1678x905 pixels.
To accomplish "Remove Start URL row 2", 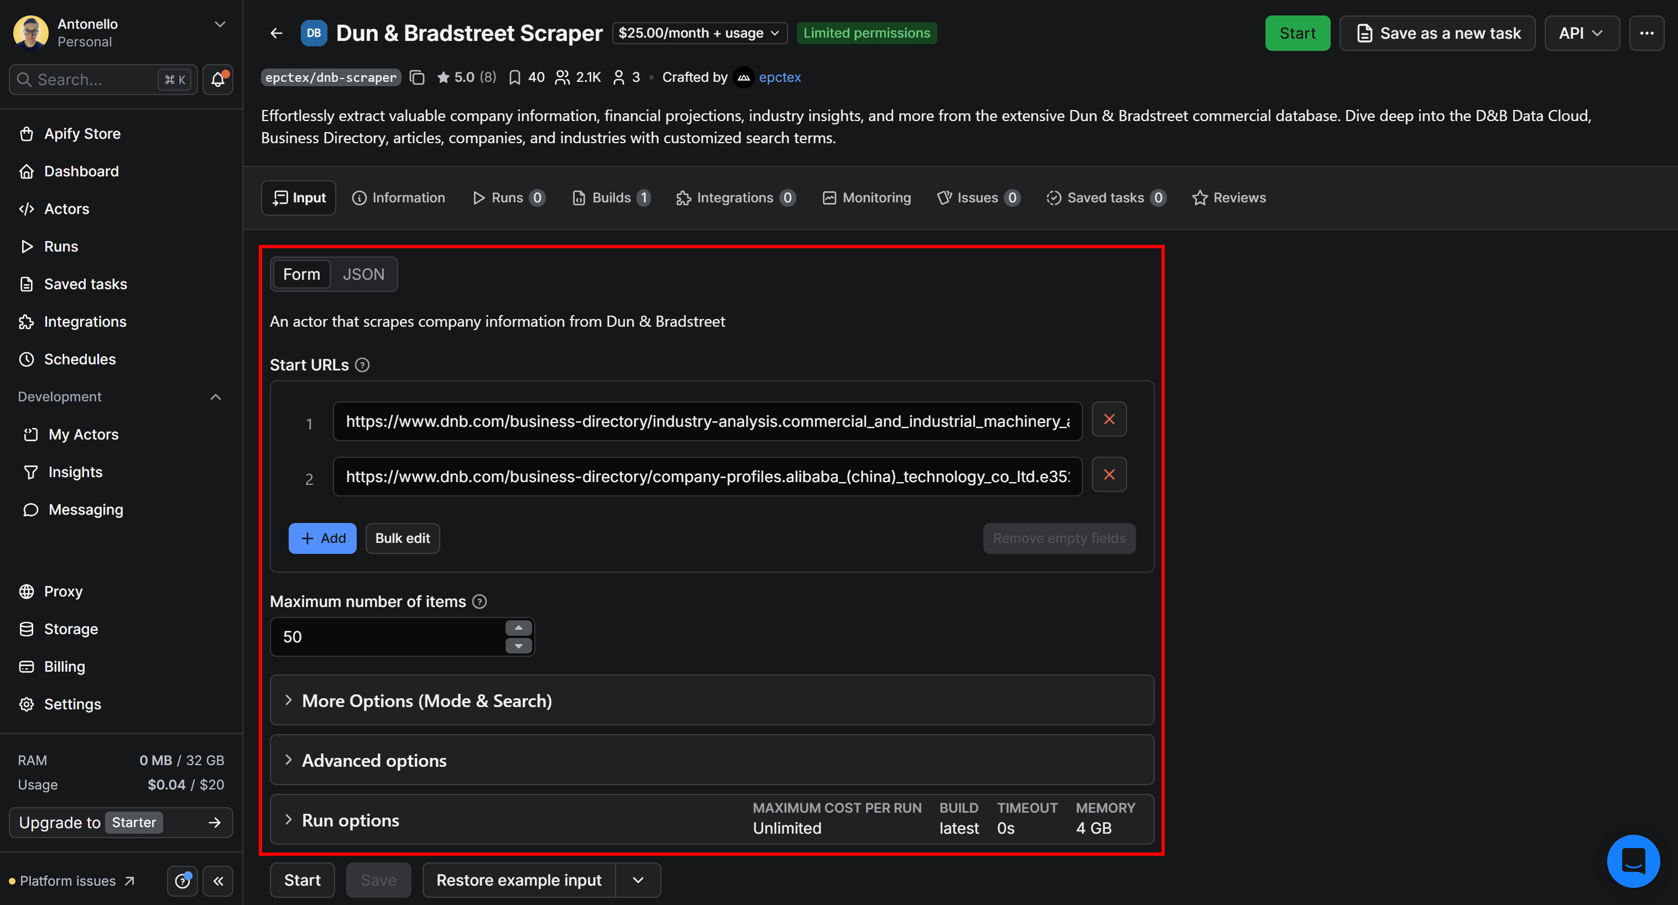I will [1109, 475].
